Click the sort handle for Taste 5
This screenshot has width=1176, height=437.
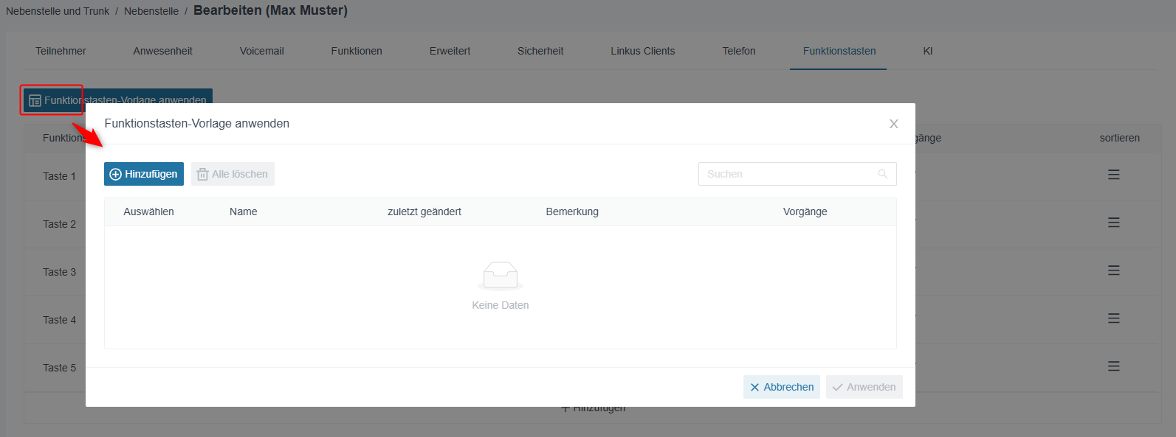pos(1114,366)
